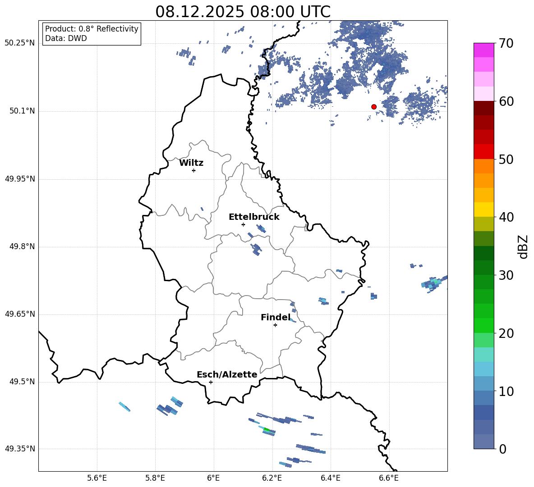Click the 'Esch/Alzette' city label
This screenshot has height=487, width=534.
coord(227,374)
